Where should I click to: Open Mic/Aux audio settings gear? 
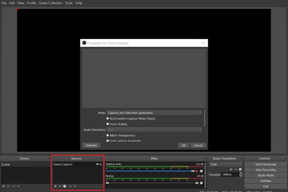click(x=202, y=183)
